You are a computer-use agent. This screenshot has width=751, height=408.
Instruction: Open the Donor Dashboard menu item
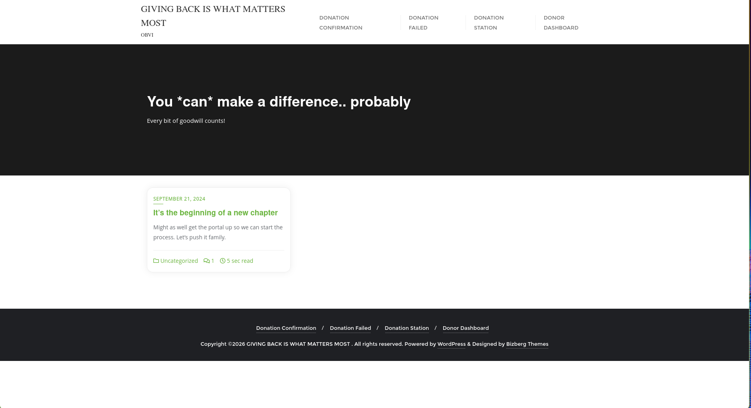click(561, 22)
